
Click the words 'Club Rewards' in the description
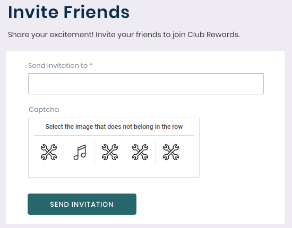point(213,34)
